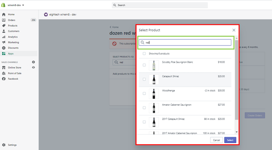Check the $27.00 Amator Cabernet Sauvignon checkbox
Screen dimensions: 272x150
[144, 108]
